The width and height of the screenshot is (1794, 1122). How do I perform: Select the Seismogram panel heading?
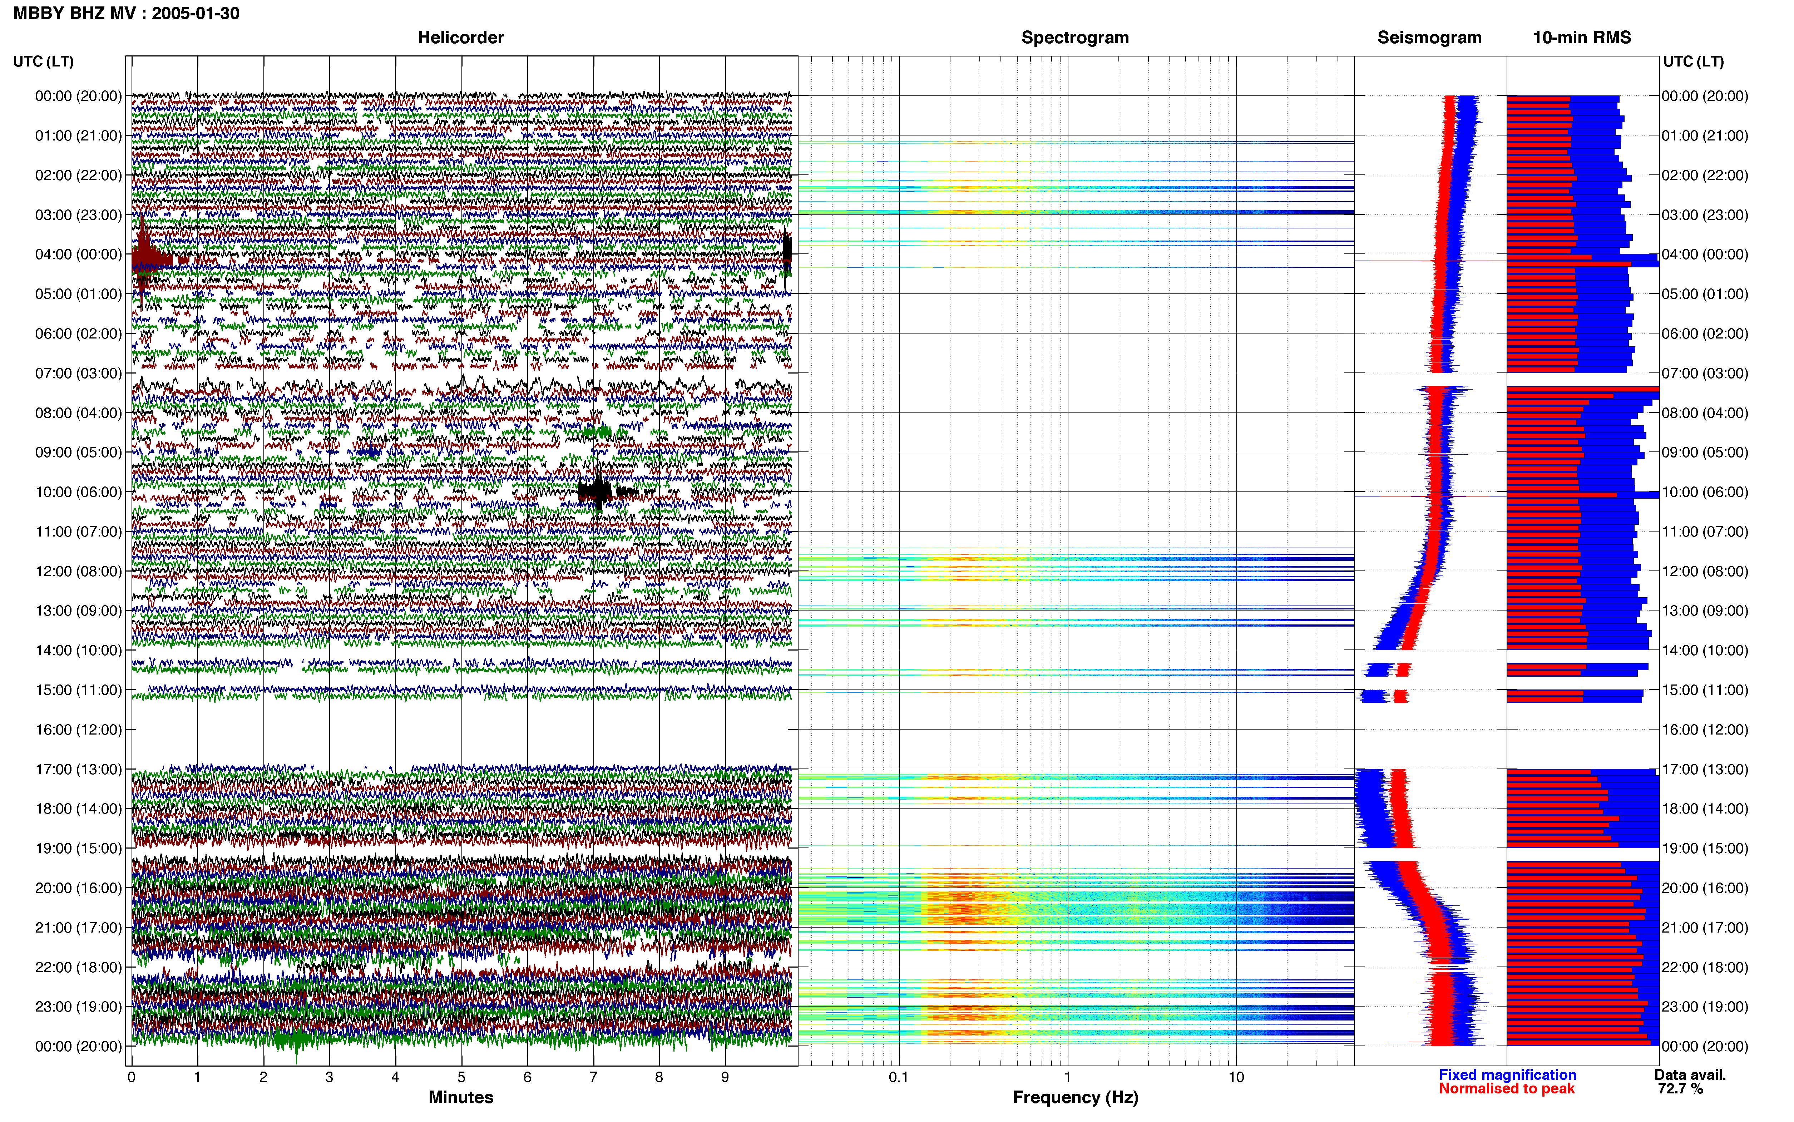tap(1429, 38)
